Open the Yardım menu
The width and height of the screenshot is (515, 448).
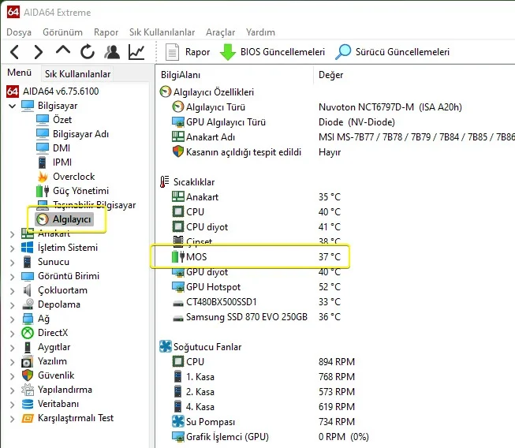coord(260,32)
